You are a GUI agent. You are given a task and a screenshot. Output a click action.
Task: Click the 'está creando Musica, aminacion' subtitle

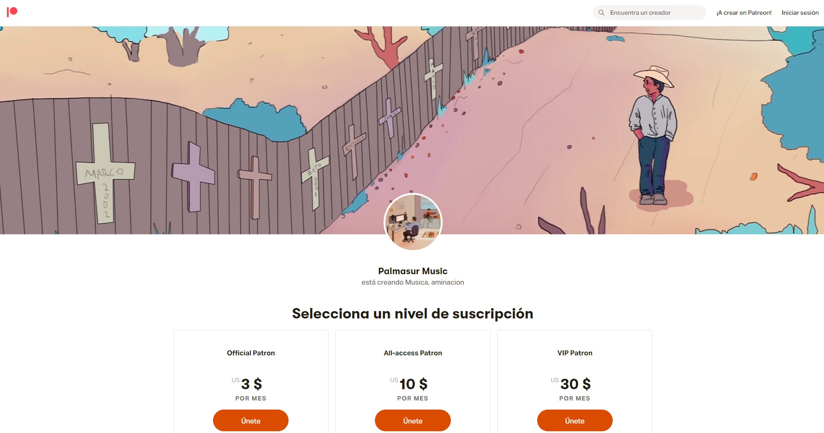[x=413, y=282]
